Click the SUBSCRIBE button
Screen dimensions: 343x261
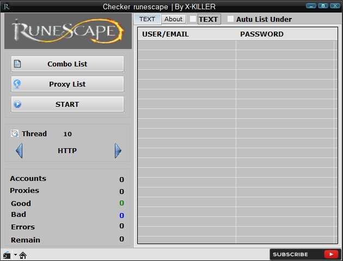(x=305, y=254)
